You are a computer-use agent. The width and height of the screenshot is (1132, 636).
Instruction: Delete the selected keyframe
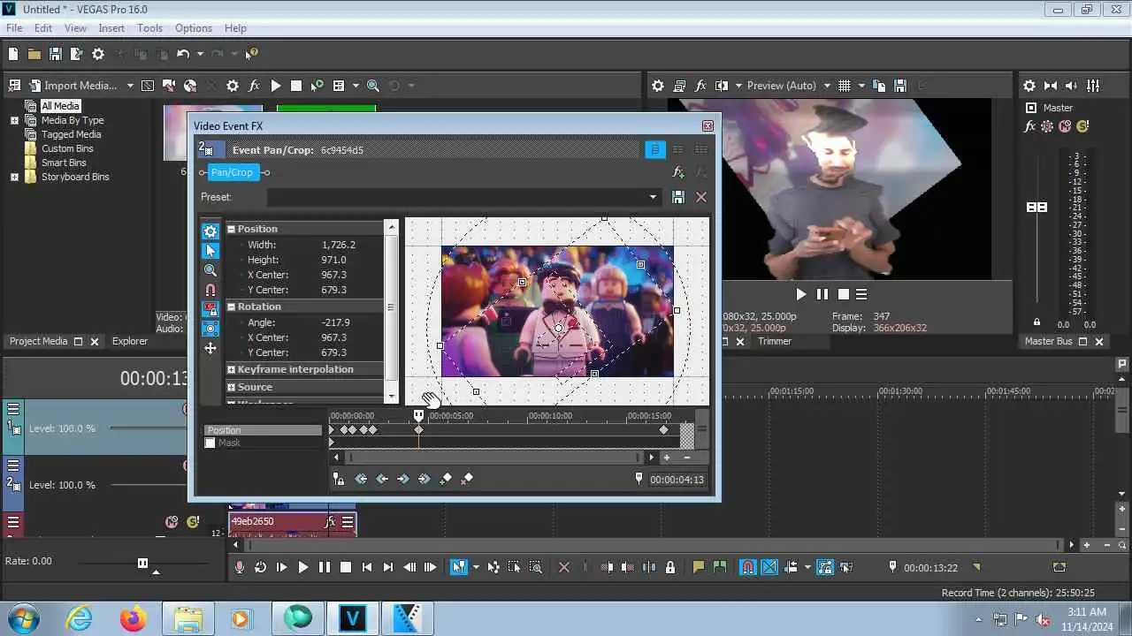tap(467, 479)
